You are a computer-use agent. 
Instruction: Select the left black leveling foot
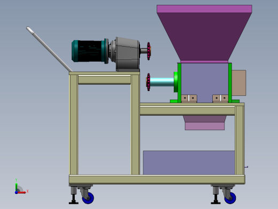click(74, 199)
